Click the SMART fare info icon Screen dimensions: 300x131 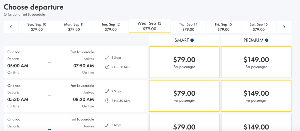click(192, 40)
